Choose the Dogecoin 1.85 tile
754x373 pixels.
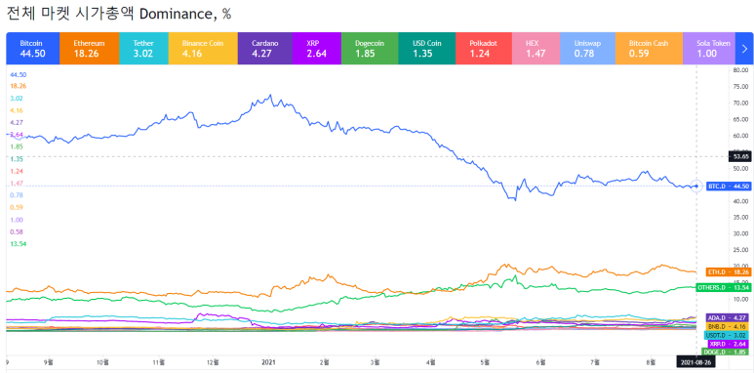pyautogui.click(x=370, y=49)
